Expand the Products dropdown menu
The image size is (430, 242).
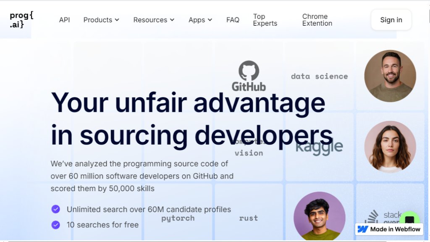tap(101, 20)
